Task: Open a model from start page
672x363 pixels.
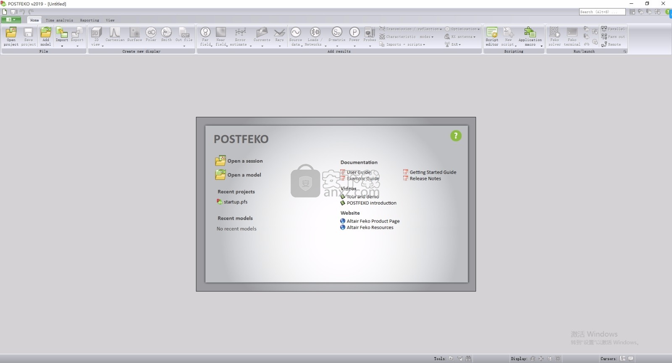Action: pos(238,175)
